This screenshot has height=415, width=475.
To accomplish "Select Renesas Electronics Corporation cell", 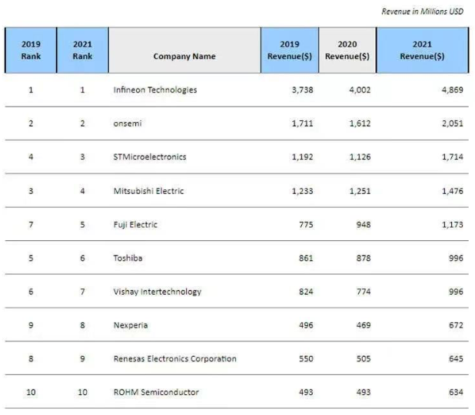I will pyautogui.click(x=174, y=359).
